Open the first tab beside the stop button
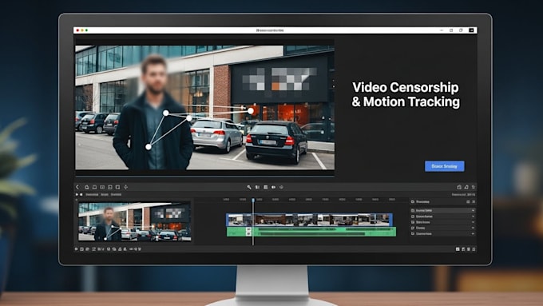This screenshot has width=543, height=306. click(x=92, y=194)
